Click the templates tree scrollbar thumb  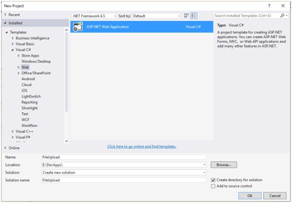(66, 72)
